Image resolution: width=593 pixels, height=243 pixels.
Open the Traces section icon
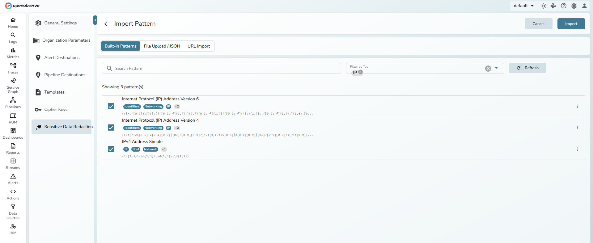13,66
